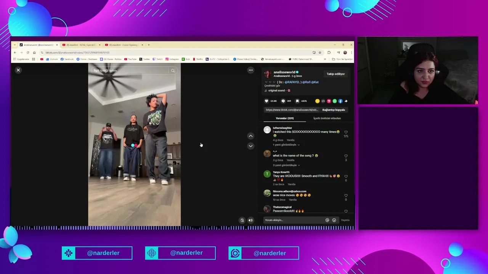
Task: Open the Twitch bookmark in the bookmarks bar
Action: [x=157, y=59]
